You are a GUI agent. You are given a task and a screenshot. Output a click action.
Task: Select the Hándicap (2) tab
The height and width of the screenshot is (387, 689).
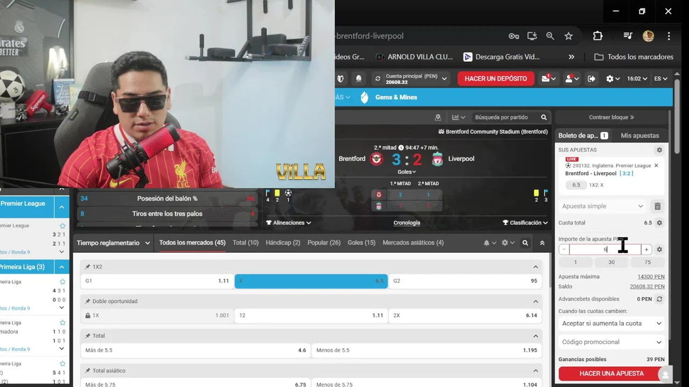[283, 243]
